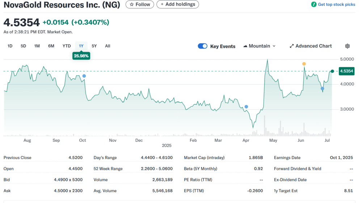Click the 2025 year label under chart
The image size is (362, 203).
167,145
